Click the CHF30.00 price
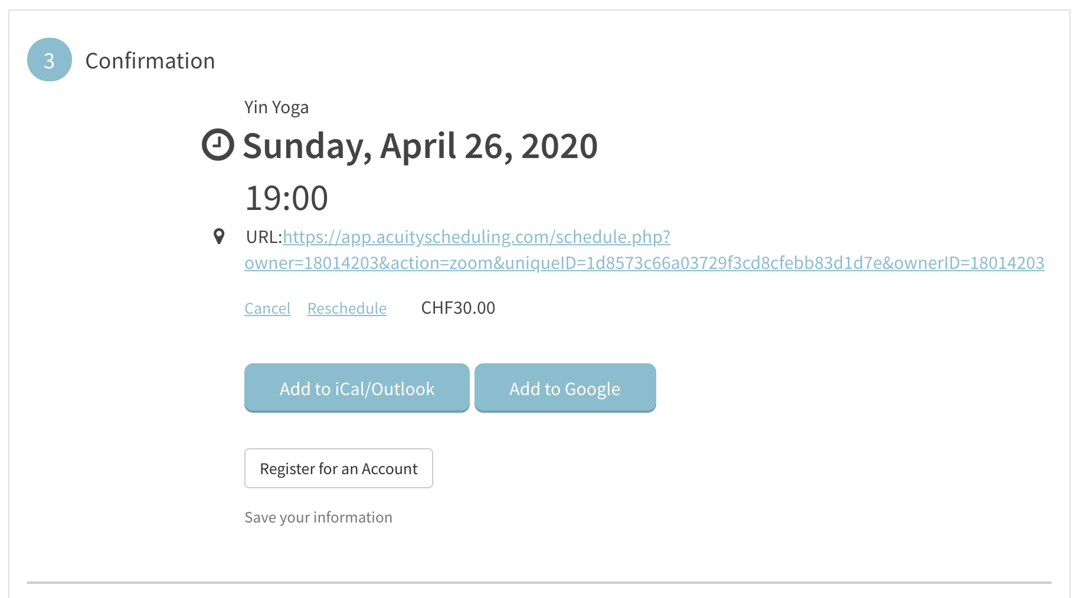The image size is (1080, 598). (458, 308)
